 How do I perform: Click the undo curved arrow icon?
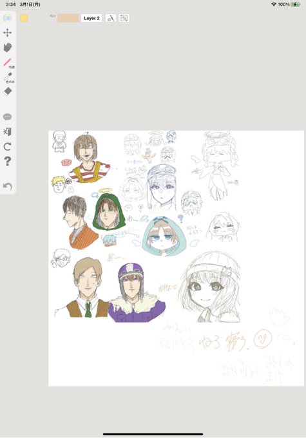click(x=8, y=186)
